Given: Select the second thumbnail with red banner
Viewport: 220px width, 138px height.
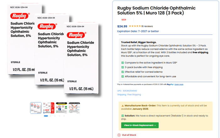Looking at the screenshot, I should pyautogui.click(x=49, y=108).
